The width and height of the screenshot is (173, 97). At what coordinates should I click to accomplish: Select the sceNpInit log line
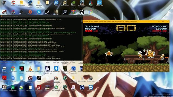pyautogui.click(x=27, y=41)
